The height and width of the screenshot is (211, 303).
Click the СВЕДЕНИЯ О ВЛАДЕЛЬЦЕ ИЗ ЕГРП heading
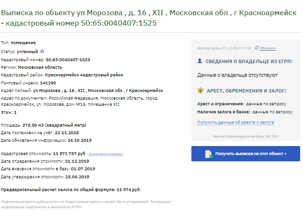click(x=249, y=61)
